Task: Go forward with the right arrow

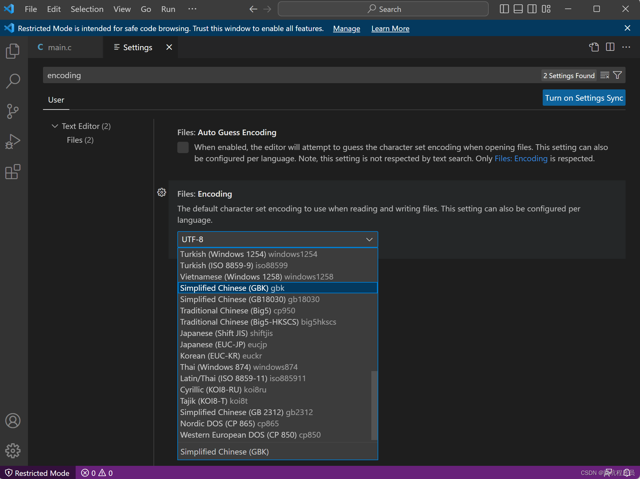Action: [x=267, y=9]
